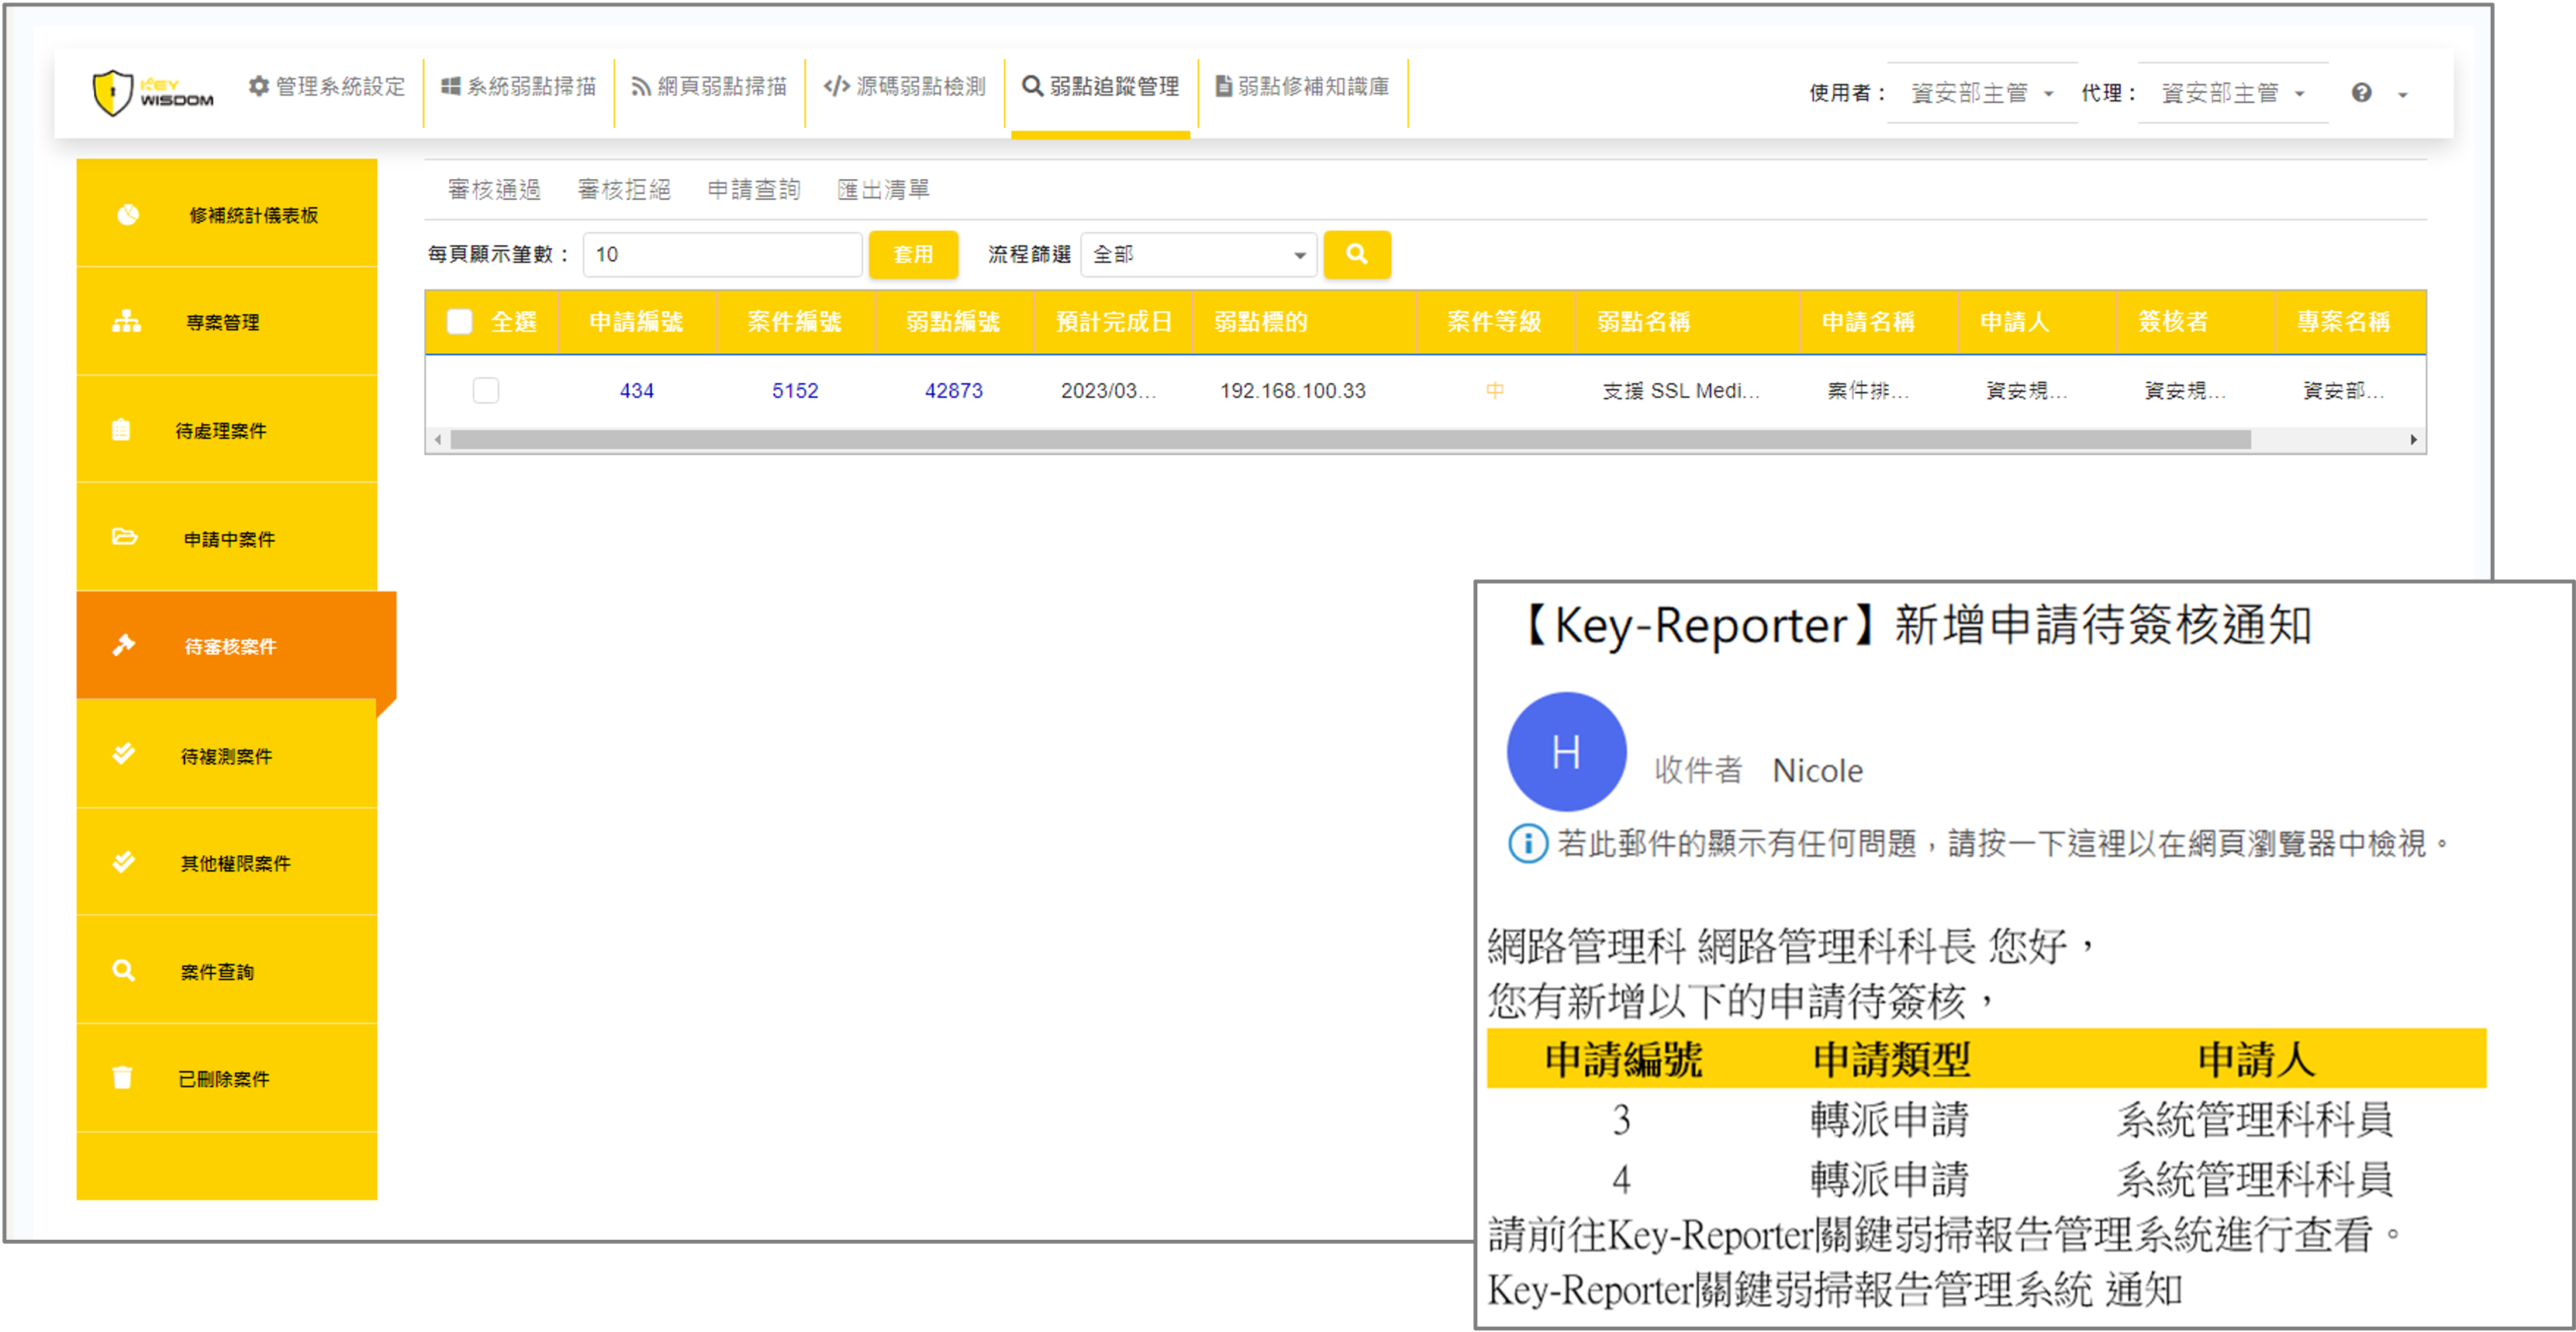Open case number link 5152

click(795, 390)
